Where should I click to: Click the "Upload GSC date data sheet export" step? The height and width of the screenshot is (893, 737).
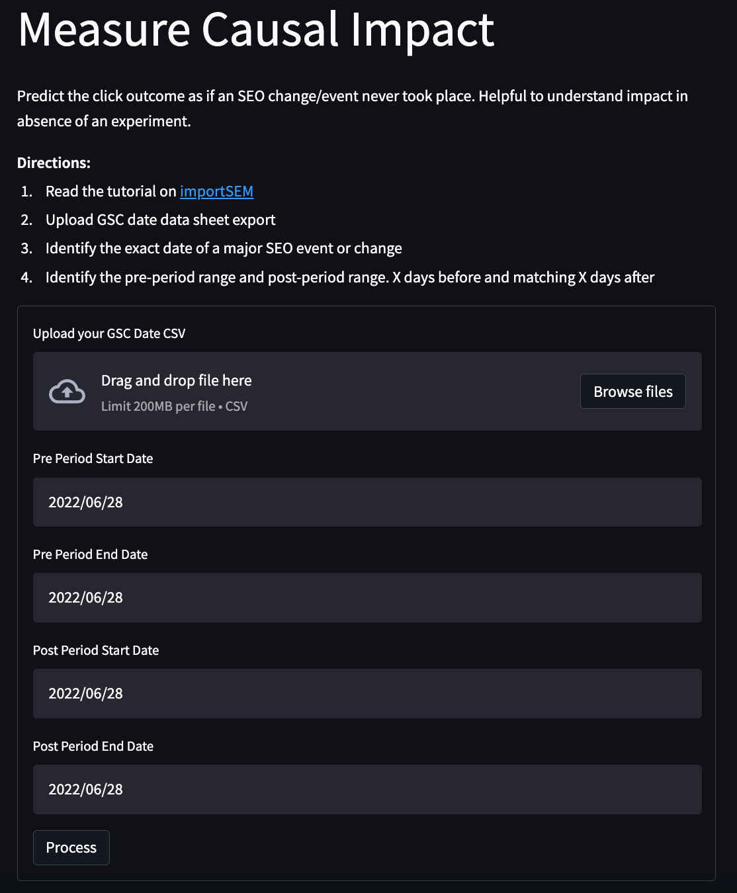click(160, 220)
